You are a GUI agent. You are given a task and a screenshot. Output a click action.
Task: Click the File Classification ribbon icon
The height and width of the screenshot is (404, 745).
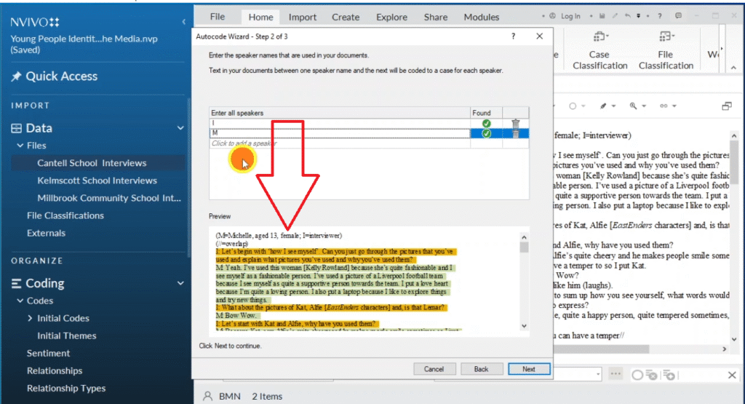pos(666,51)
